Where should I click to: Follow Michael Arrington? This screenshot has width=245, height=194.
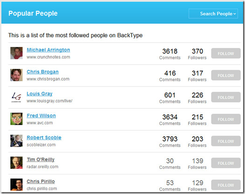point(226,54)
